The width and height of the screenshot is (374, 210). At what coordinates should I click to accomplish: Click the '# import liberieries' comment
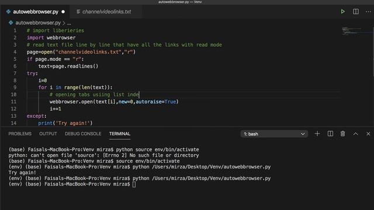56,30
